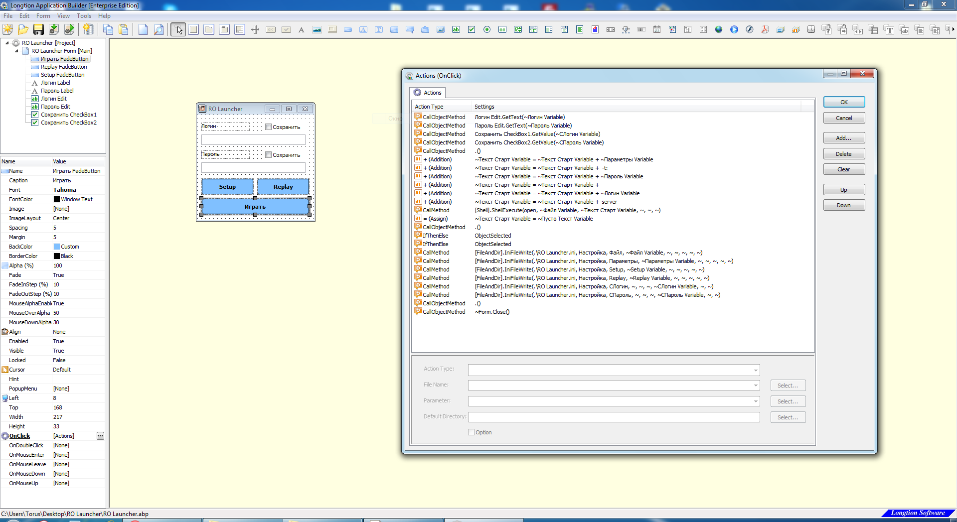
Task: Select the Web Browser globe component tool
Action: [x=719, y=30]
